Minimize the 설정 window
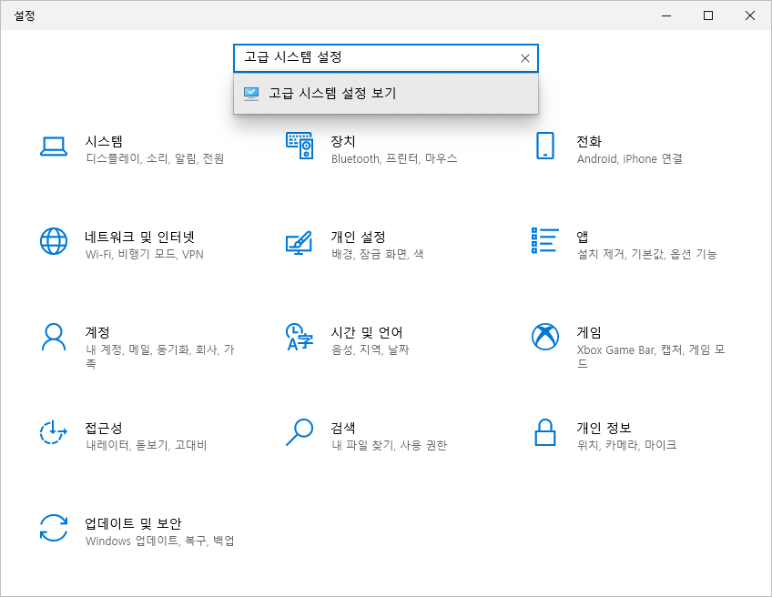772x597 pixels. click(x=666, y=15)
